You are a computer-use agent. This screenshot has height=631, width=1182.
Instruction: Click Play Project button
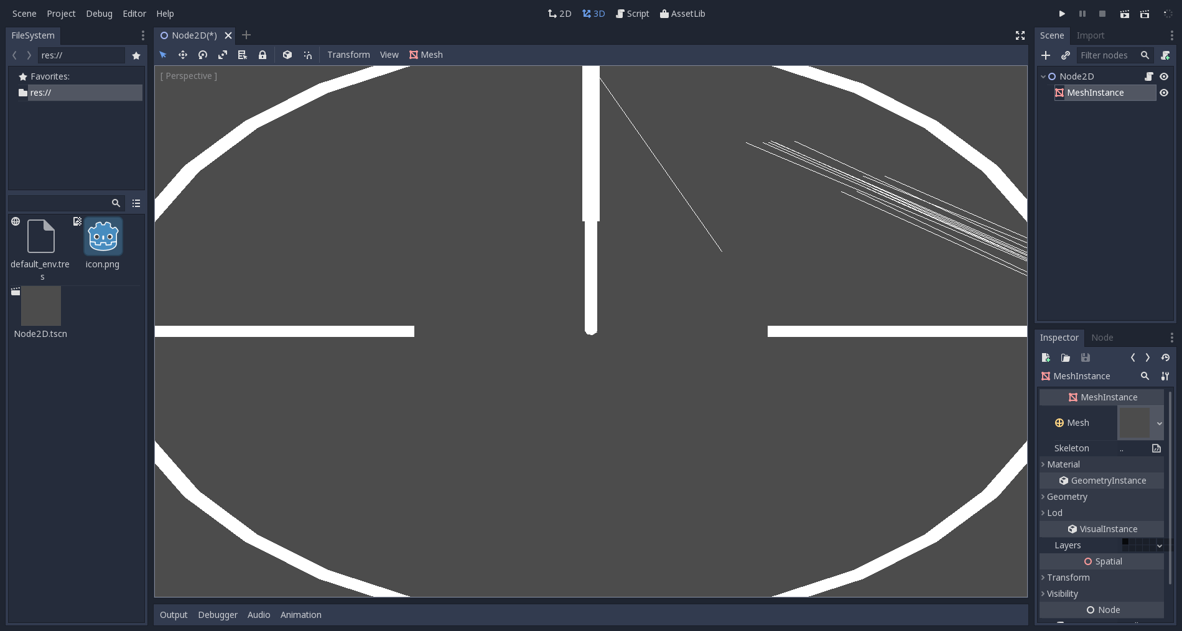1062,14
